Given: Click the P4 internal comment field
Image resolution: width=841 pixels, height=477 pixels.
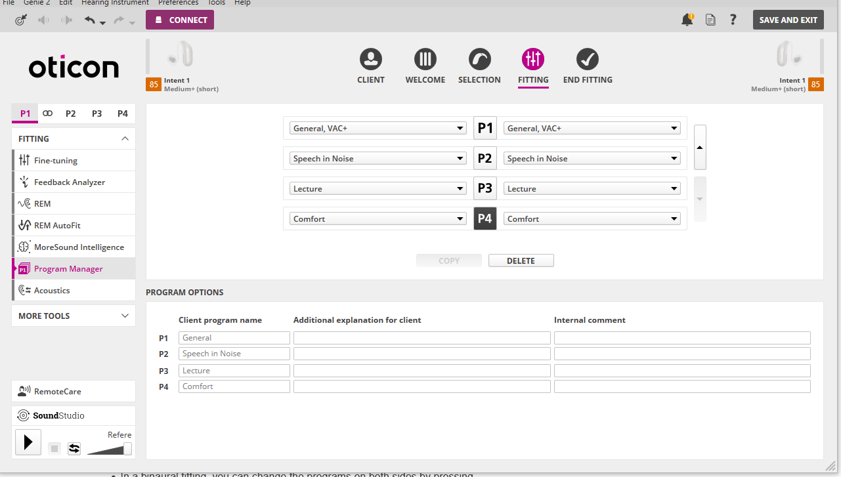Looking at the screenshot, I should tap(682, 386).
